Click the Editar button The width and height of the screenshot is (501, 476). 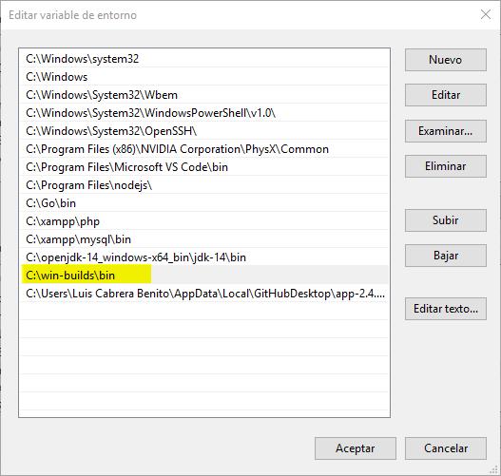(x=446, y=95)
